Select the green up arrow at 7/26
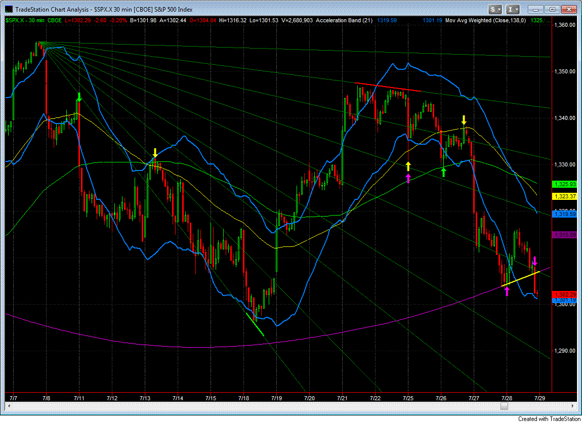Image resolution: width=582 pixels, height=422 pixels. (443, 172)
